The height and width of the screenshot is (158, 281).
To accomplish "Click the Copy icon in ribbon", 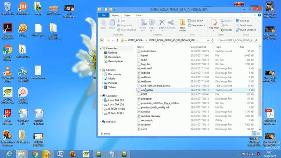I will click(x=103, y=24).
